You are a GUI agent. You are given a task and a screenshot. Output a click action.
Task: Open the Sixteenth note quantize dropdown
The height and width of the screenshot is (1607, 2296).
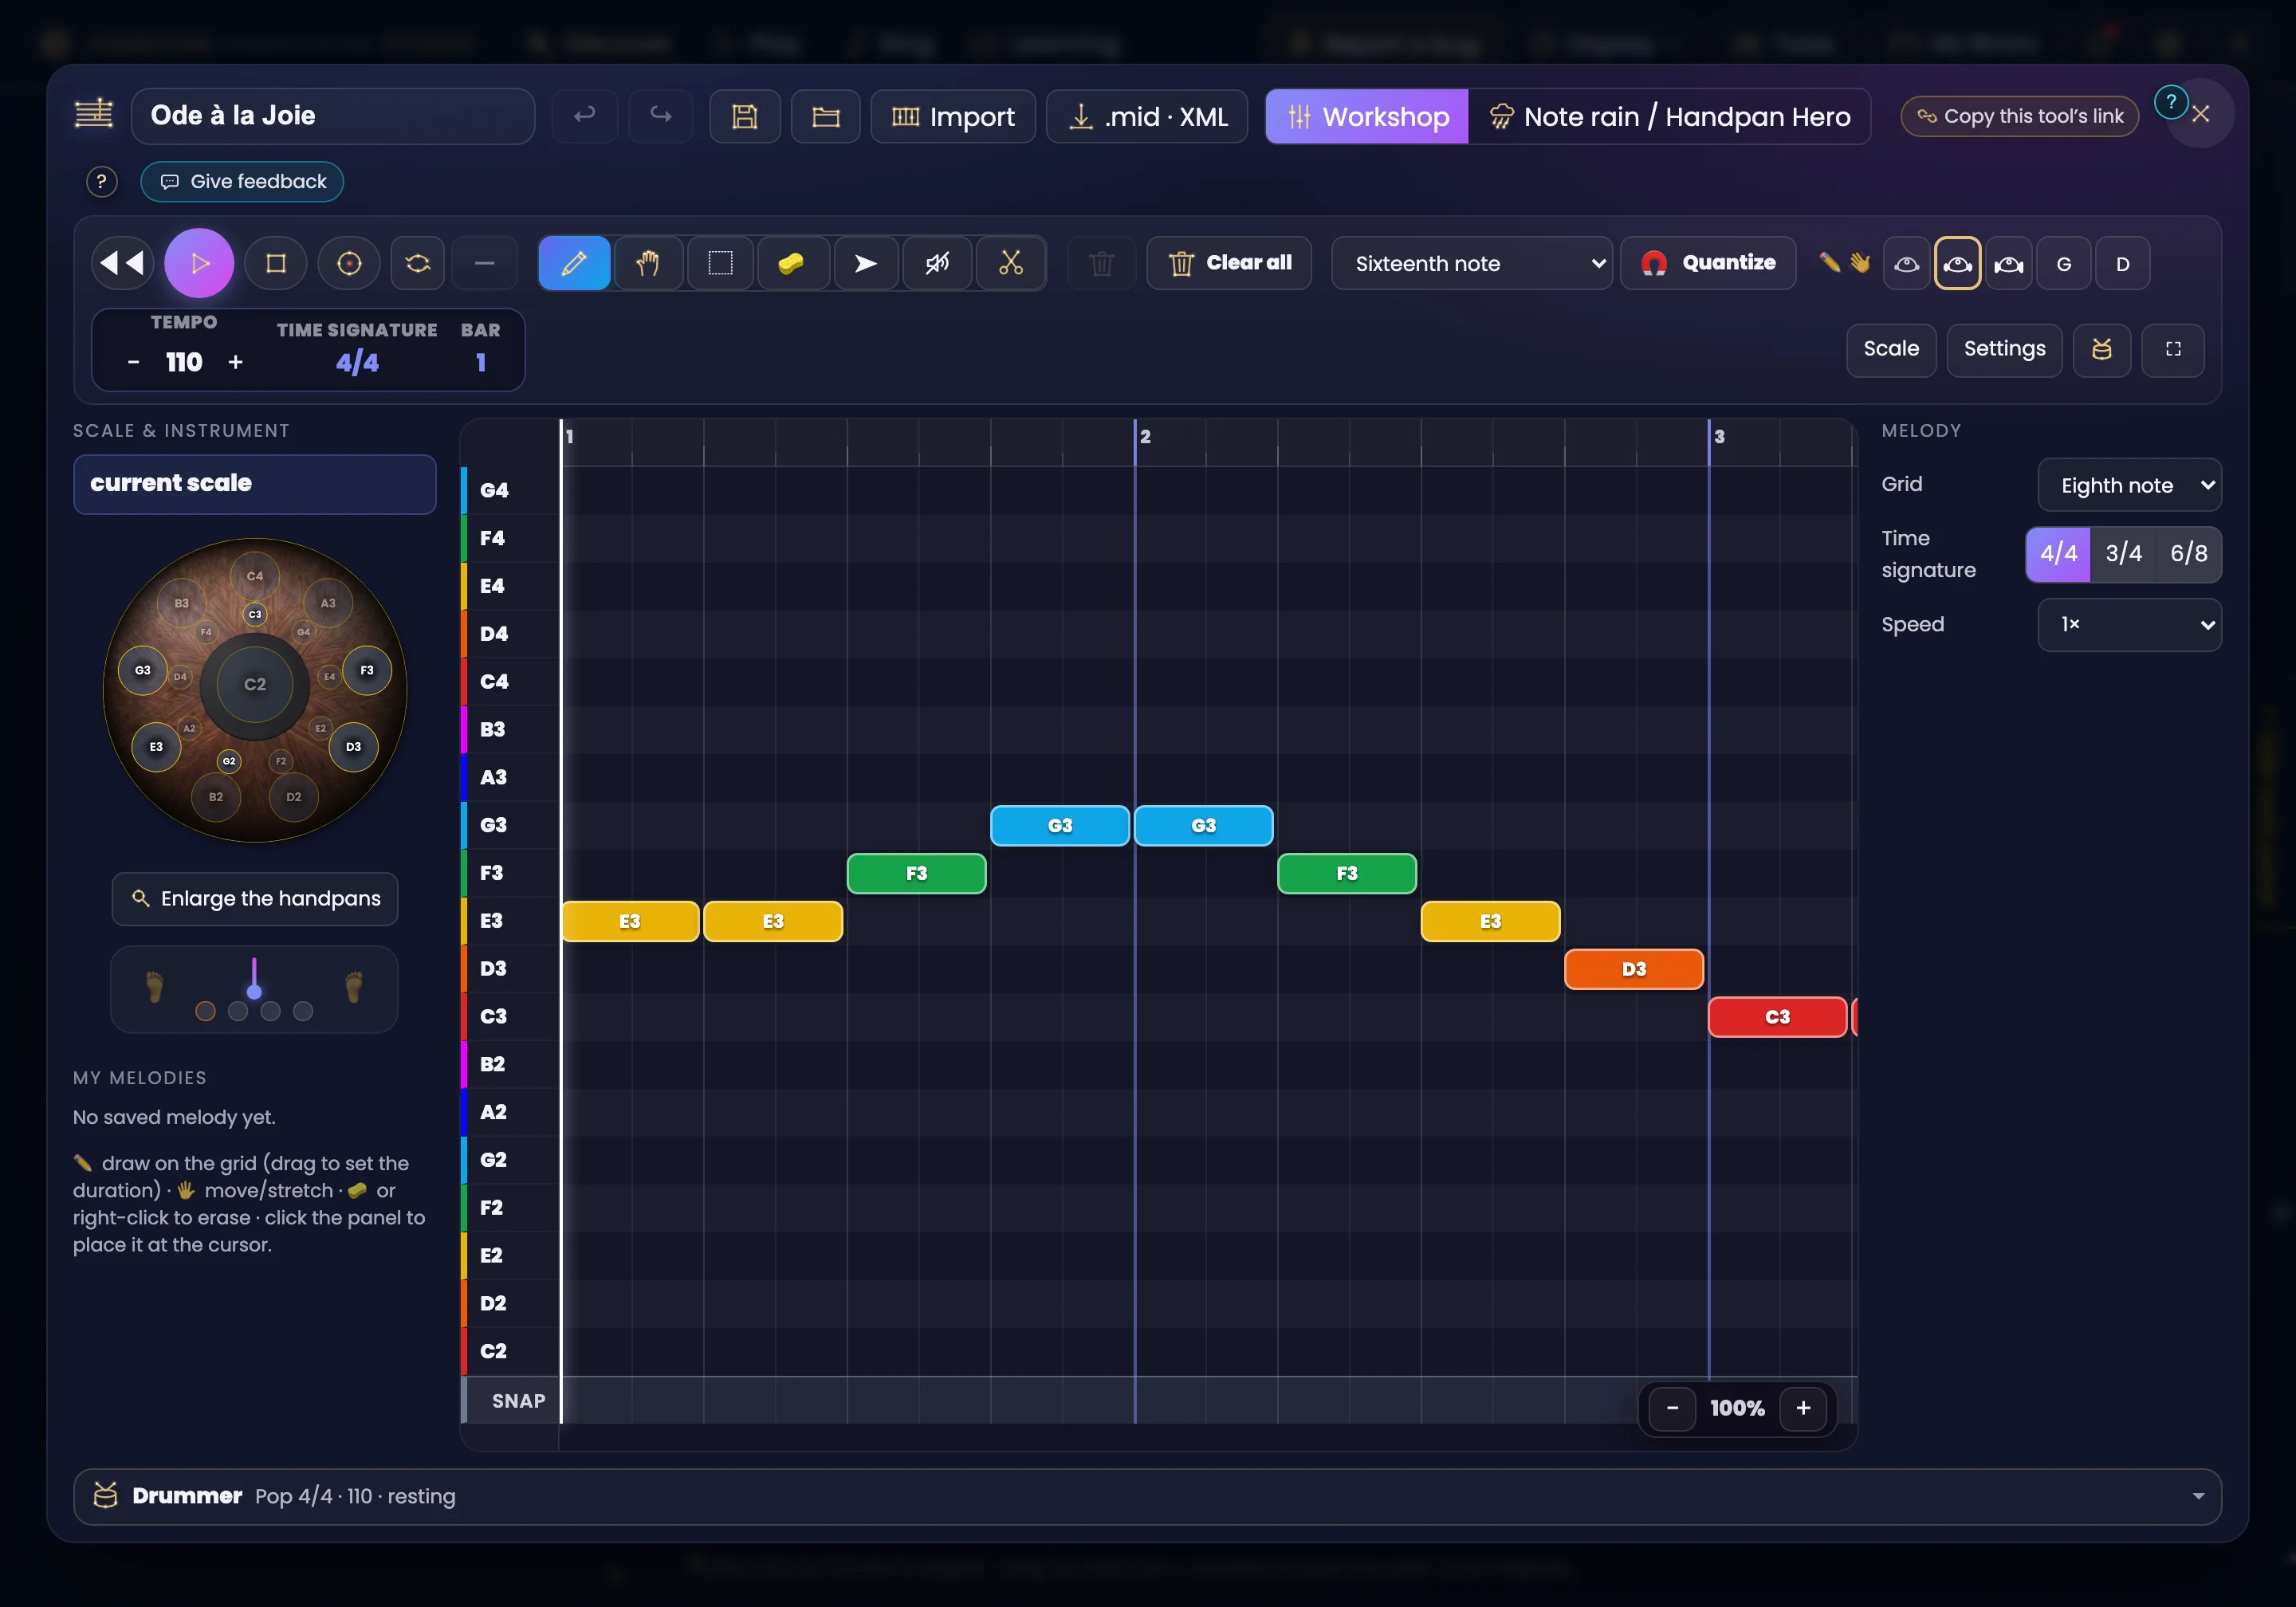coord(1471,263)
